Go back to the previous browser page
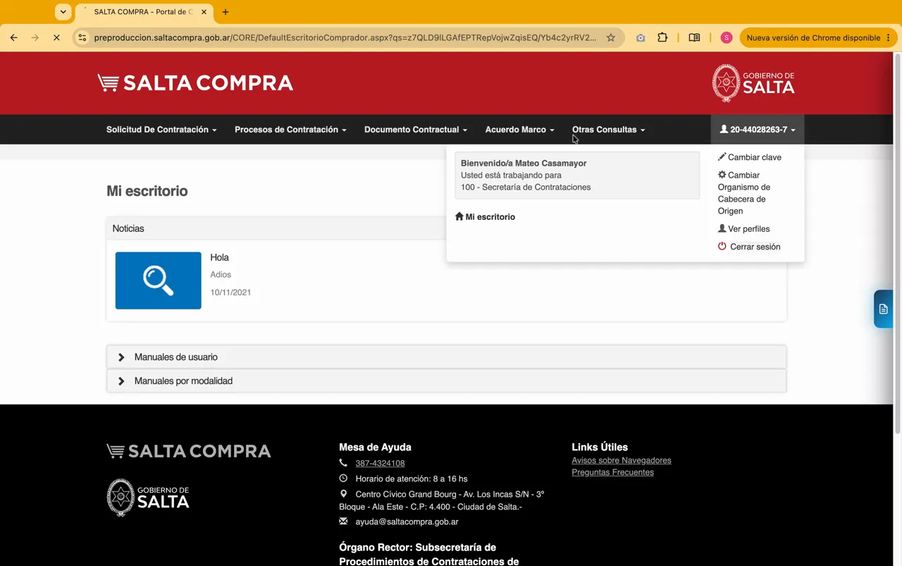 tap(13, 37)
